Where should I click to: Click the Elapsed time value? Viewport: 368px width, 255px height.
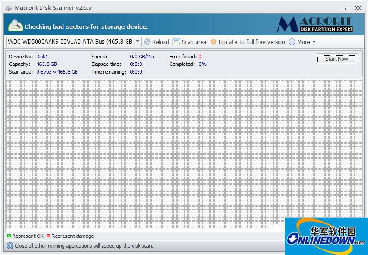point(136,64)
